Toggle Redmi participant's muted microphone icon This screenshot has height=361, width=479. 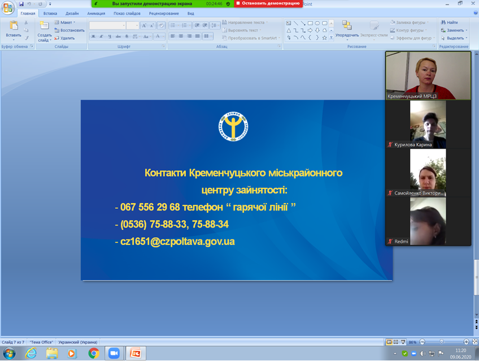[x=390, y=242]
